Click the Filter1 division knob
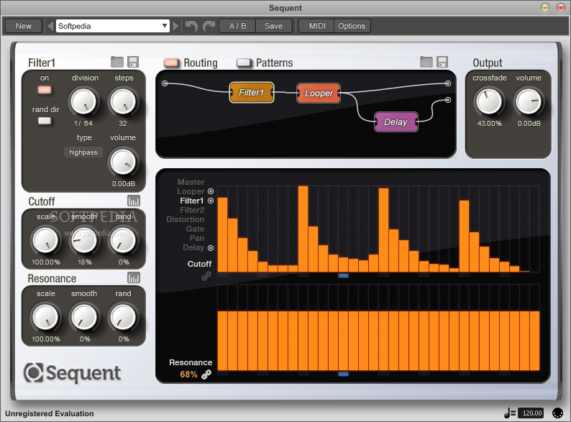This screenshot has height=422, width=571. [x=83, y=101]
